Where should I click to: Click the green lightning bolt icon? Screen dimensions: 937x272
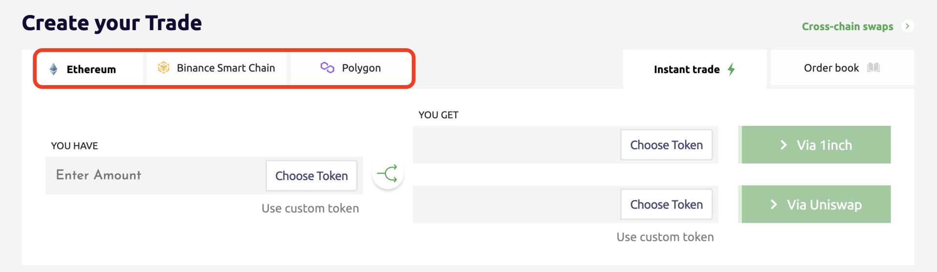tap(731, 69)
